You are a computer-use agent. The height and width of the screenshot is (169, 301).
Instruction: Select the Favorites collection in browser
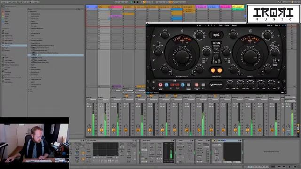[x=7, y=11]
